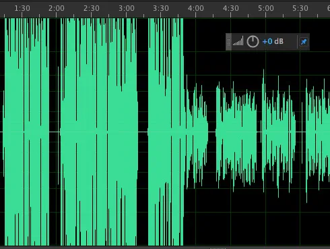Click the 3:00 mark on time ruler
The width and height of the screenshot is (330, 249).
click(127, 9)
